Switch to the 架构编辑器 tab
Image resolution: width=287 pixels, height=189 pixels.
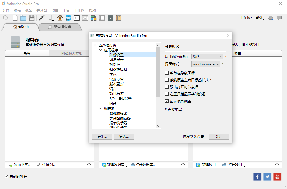[x=60, y=27]
